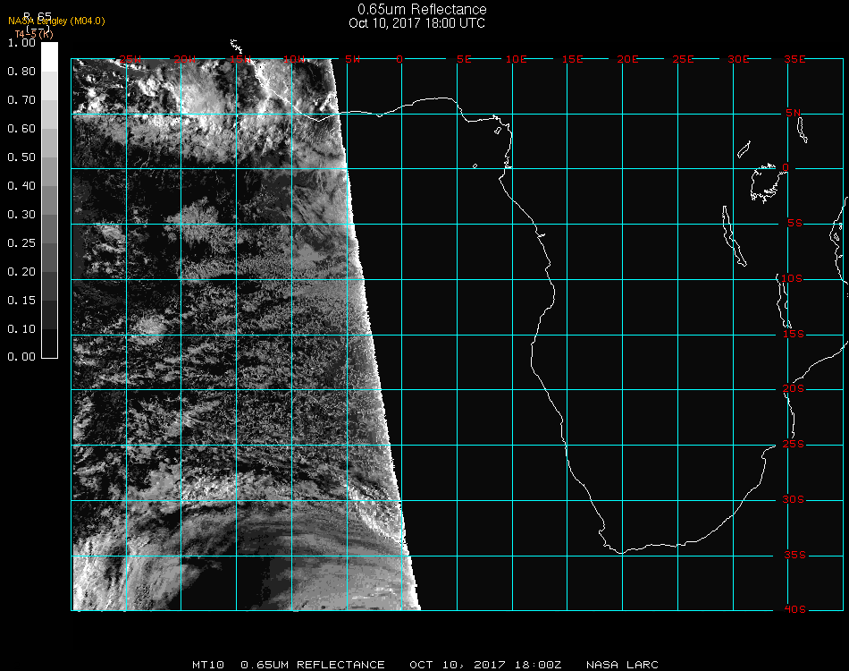Click the 5N latitude label

click(x=794, y=113)
